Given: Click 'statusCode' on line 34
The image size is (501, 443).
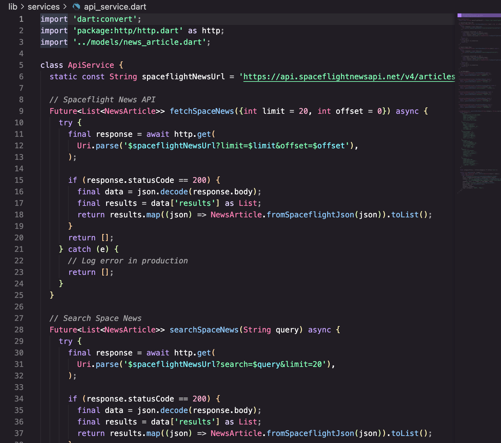Looking at the screenshot, I should (151, 399).
